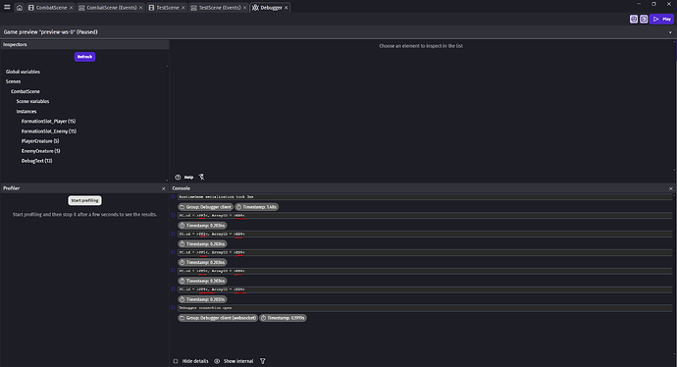This screenshot has width=677, height=367.
Task: Select the Instances tree node
Action: point(26,112)
